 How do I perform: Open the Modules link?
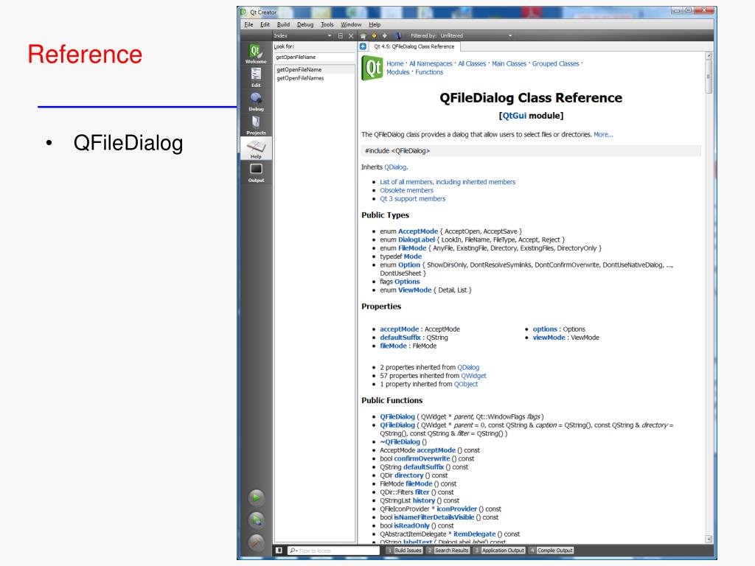click(397, 72)
